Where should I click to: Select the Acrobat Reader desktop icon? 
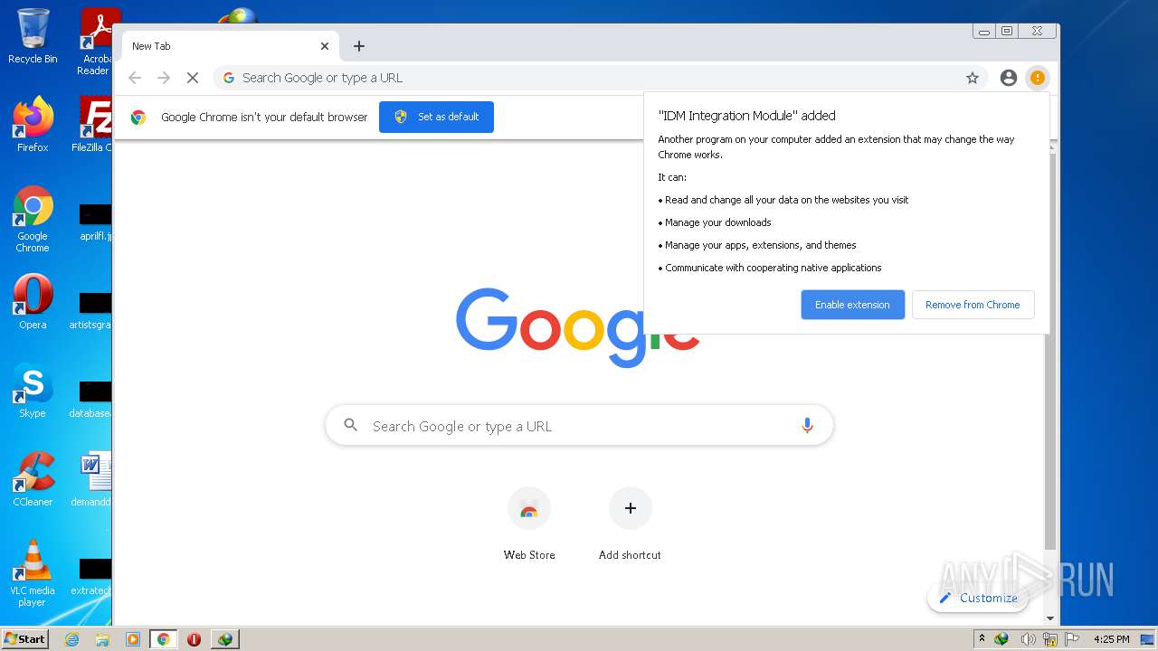click(96, 42)
